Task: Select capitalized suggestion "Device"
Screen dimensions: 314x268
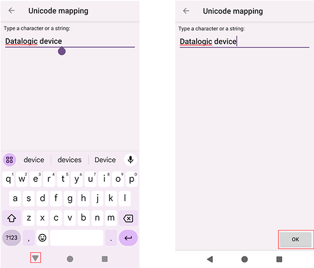Action: 105,160
